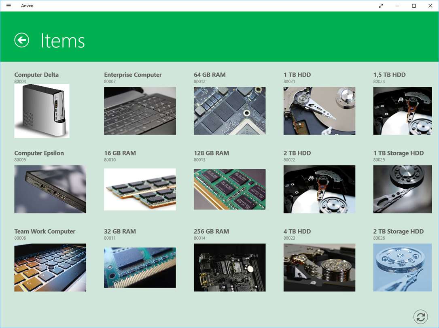Click item number 80012

[x=199, y=81]
